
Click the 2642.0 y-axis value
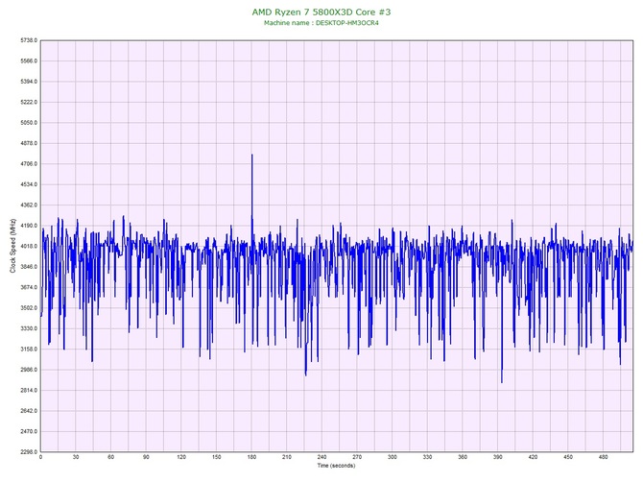coord(29,411)
